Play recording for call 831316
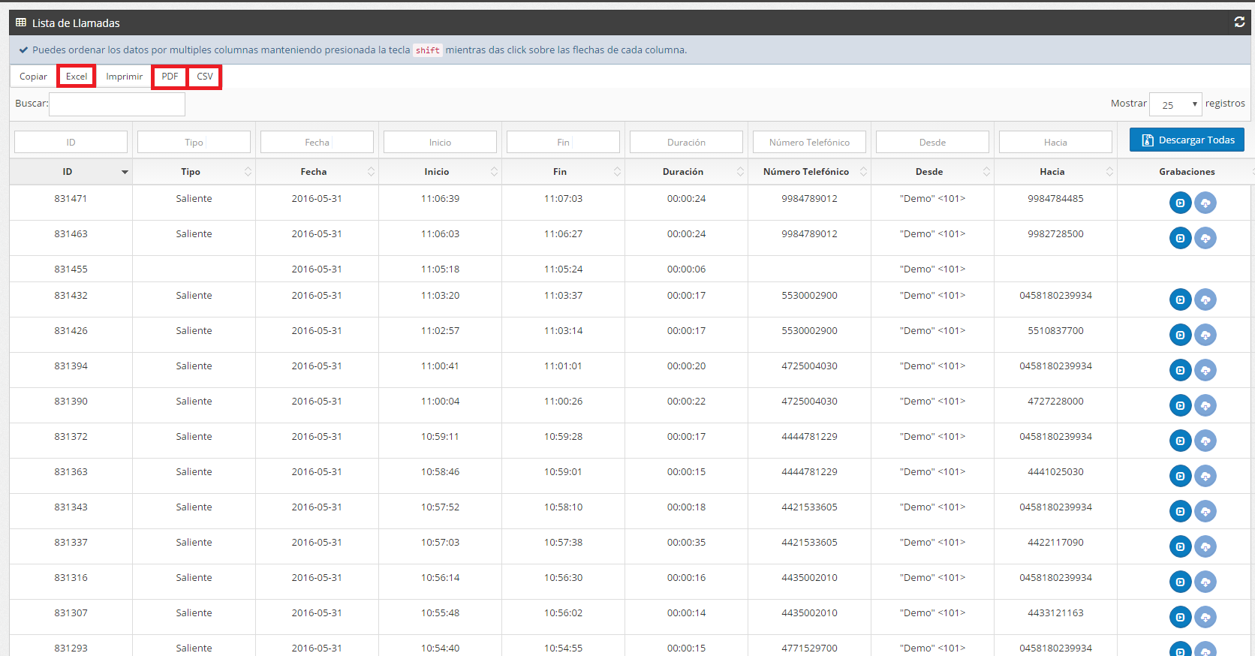Screen dimensions: 1255x656 tap(1181, 582)
